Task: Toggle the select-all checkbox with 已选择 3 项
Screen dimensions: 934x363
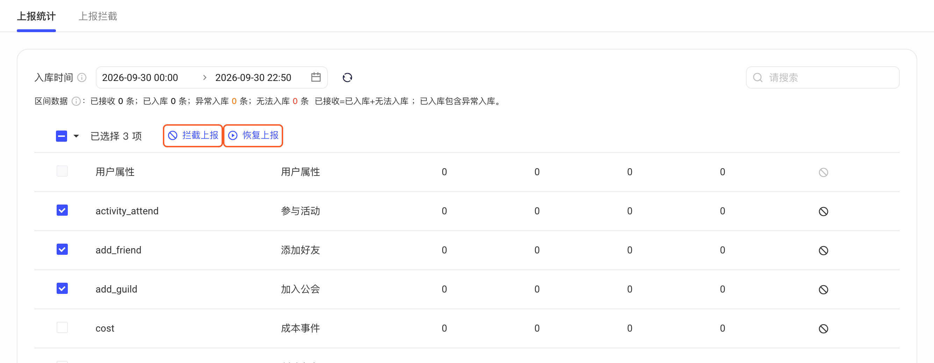Action: (62, 136)
